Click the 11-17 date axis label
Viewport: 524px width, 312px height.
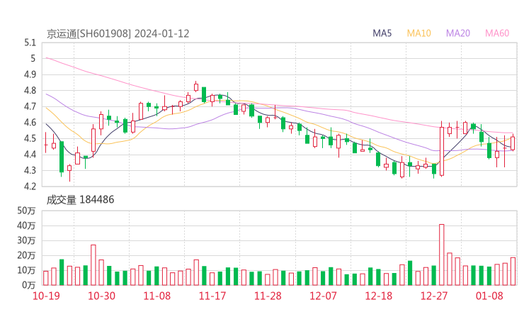coord(212,296)
